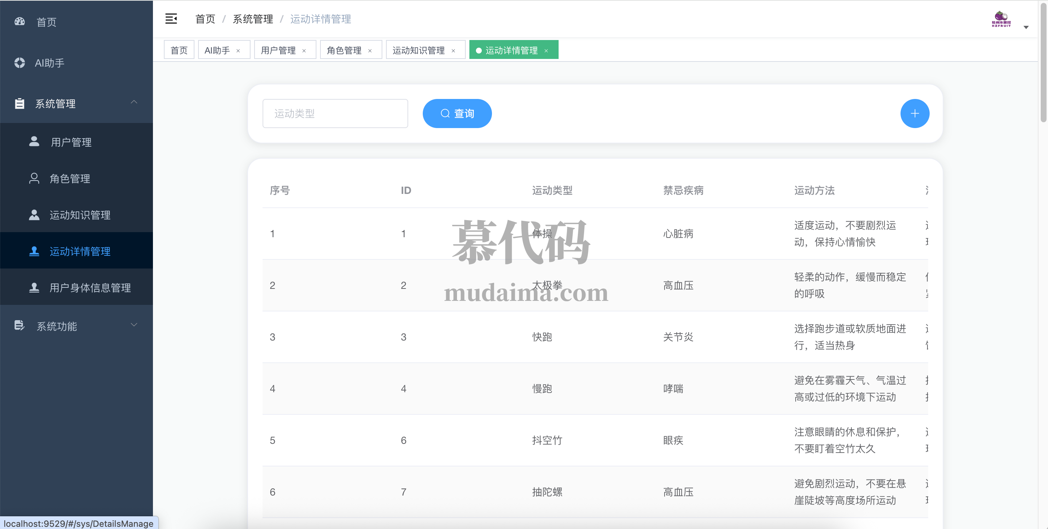Image resolution: width=1048 pixels, height=529 pixels.
Task: Go to 首页 in the breadcrumb
Action: point(205,19)
